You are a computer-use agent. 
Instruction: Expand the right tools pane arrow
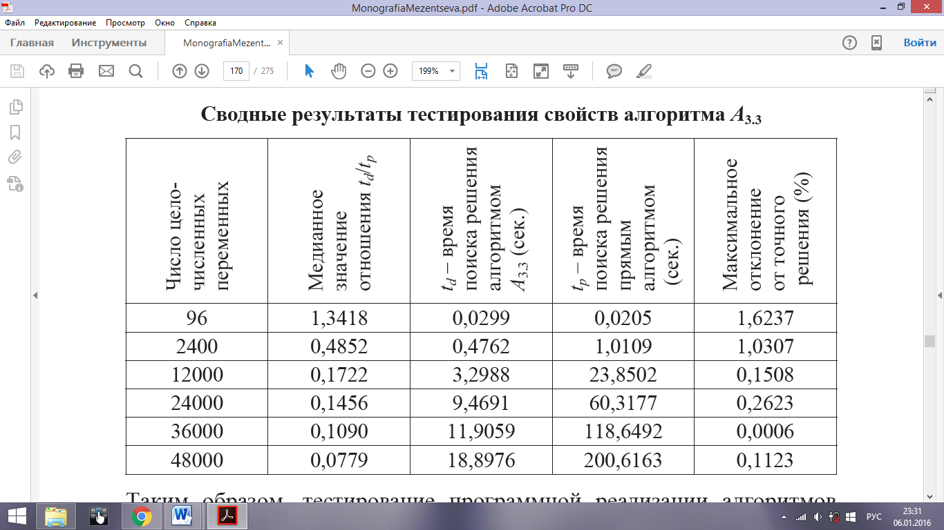[x=941, y=295]
